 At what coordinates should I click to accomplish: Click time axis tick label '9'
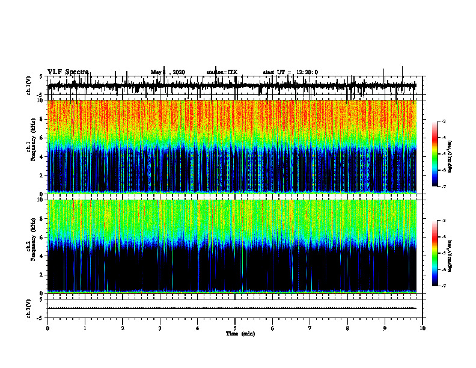pyautogui.click(x=385, y=328)
